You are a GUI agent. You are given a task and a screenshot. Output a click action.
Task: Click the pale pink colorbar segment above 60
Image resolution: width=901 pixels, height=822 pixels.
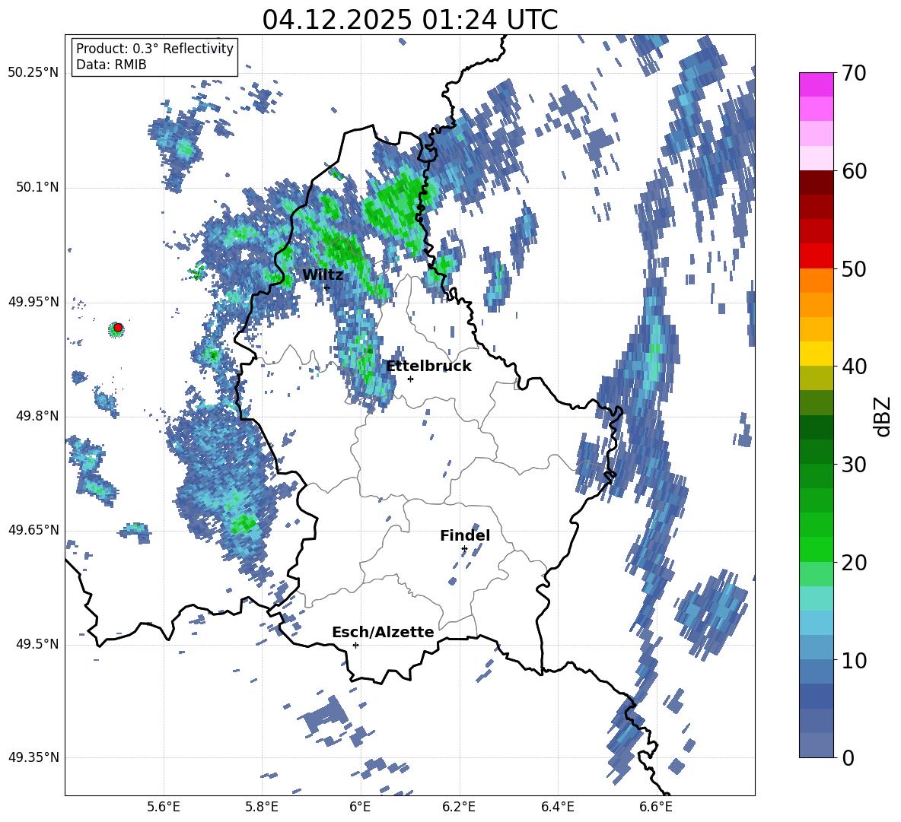click(816, 158)
